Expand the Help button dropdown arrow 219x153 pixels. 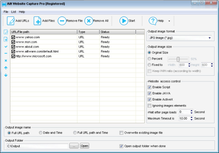click(169, 21)
